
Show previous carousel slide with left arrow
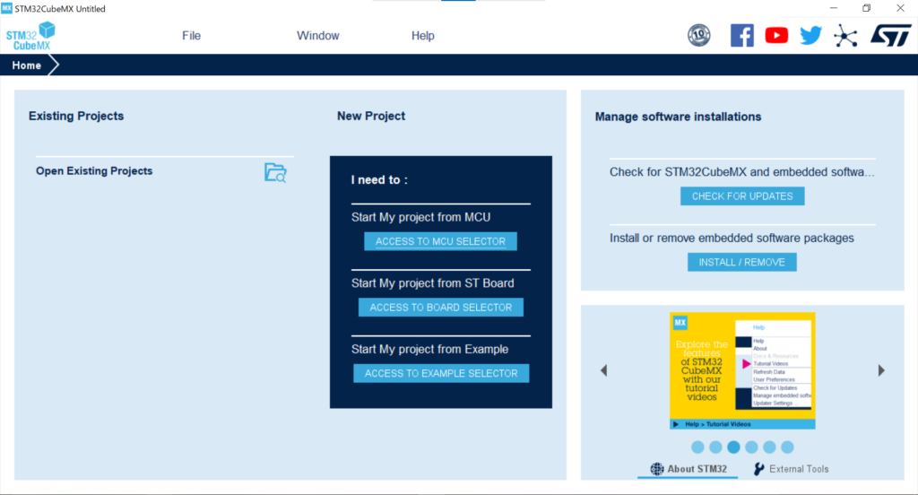click(x=603, y=370)
